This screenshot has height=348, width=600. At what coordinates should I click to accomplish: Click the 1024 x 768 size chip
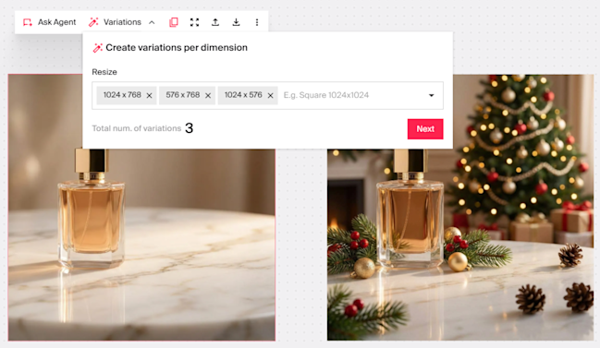126,95
